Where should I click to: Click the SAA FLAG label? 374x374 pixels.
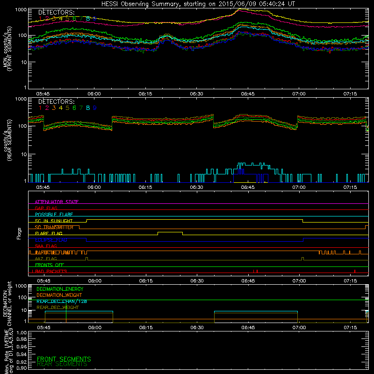click(46, 246)
